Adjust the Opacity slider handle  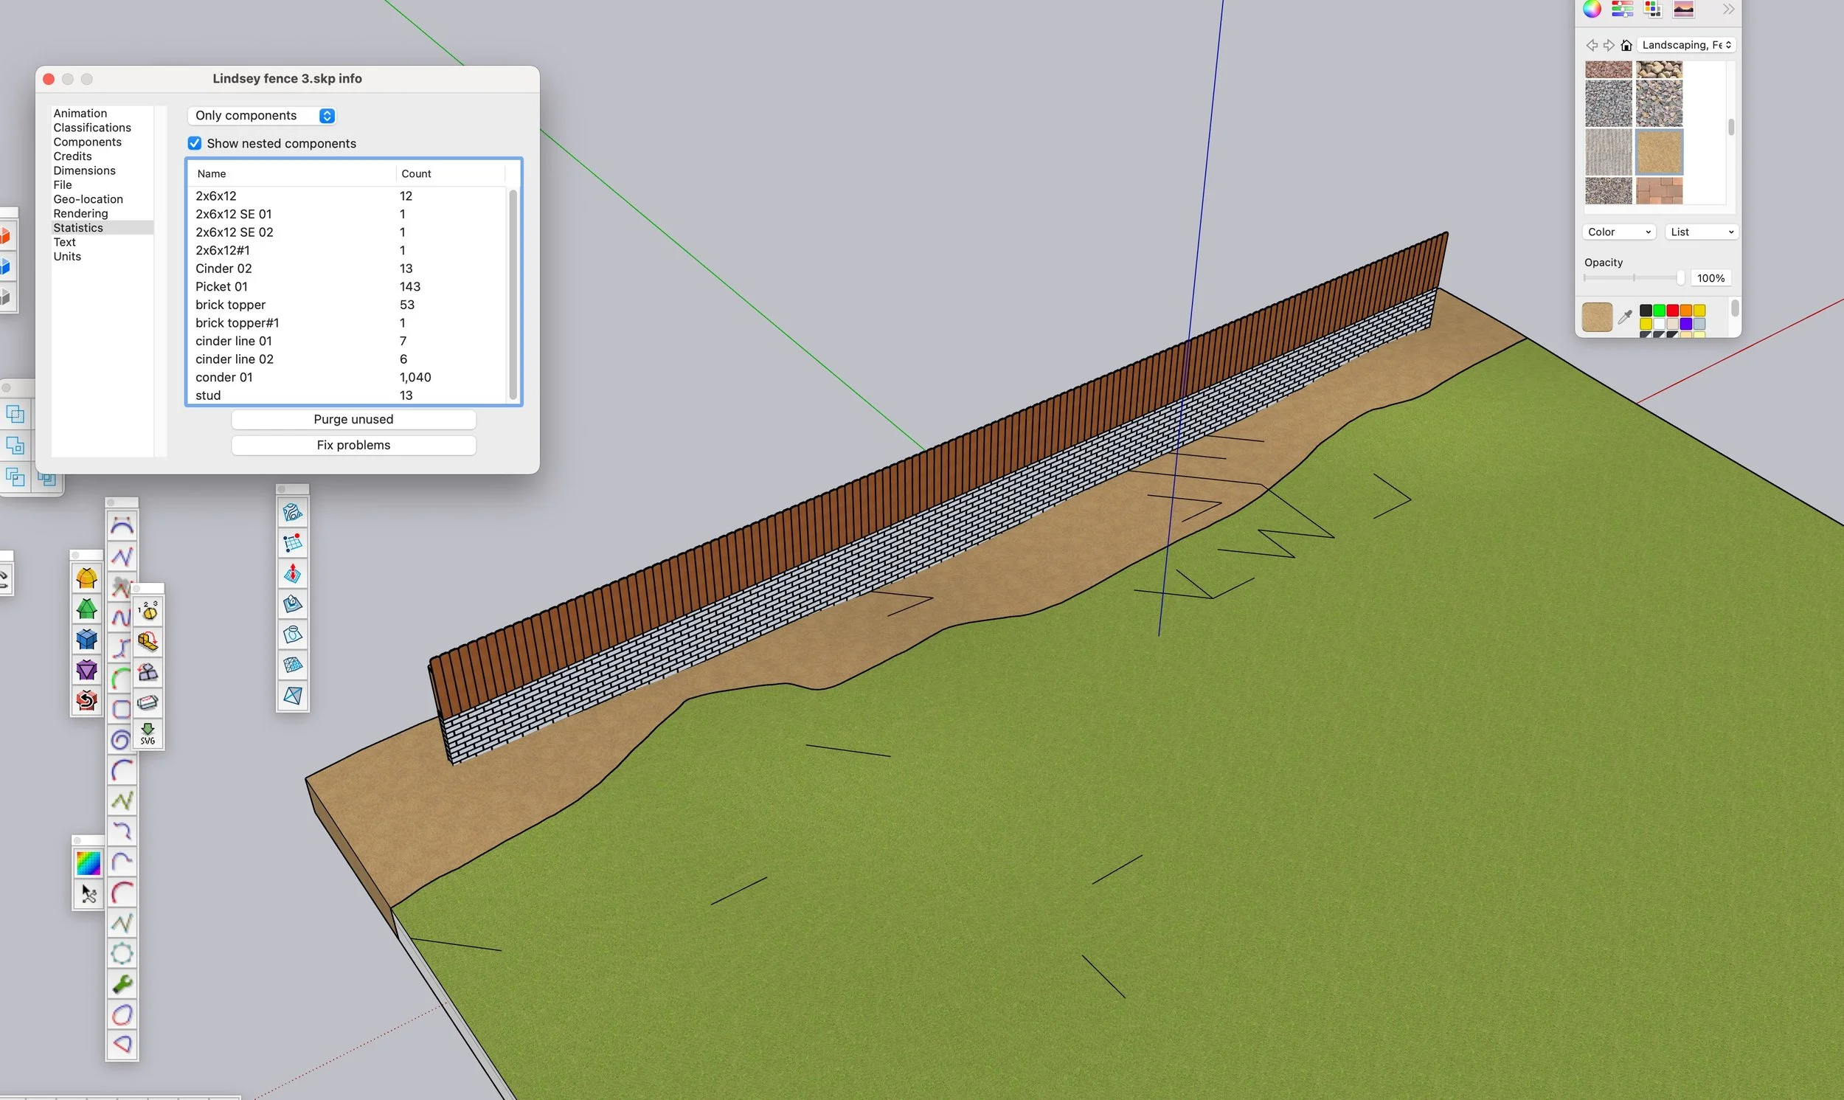[1680, 277]
